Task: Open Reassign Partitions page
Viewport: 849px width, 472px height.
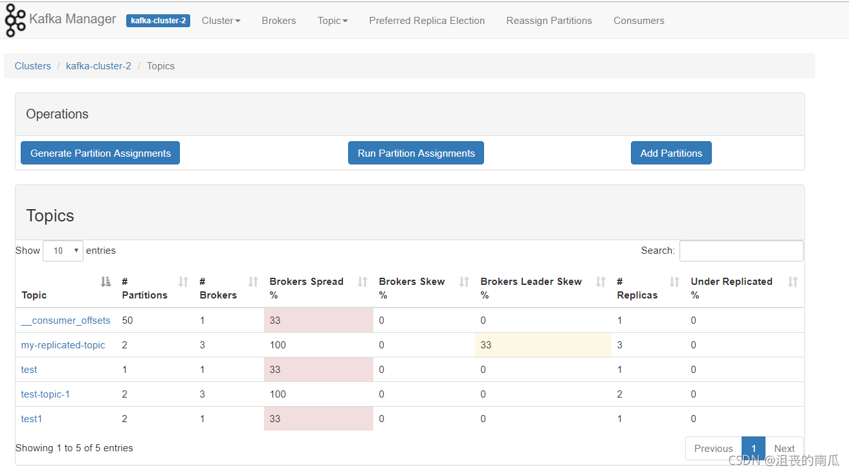Action: point(549,21)
